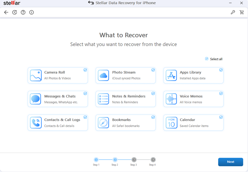Click the Step 1 progress marker
Image resolution: width=248 pixels, height=172 pixels.
tap(96, 160)
